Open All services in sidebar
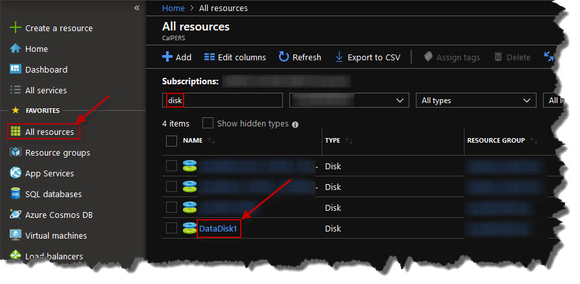580x284 pixels. click(x=46, y=90)
